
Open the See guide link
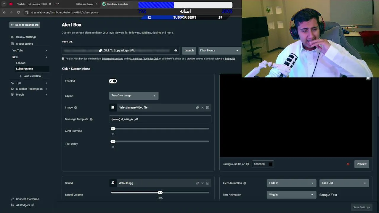(230, 59)
